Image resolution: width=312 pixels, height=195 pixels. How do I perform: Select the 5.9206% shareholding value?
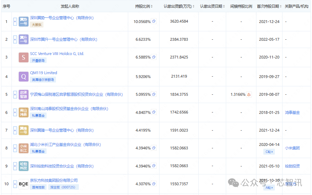click(143, 77)
